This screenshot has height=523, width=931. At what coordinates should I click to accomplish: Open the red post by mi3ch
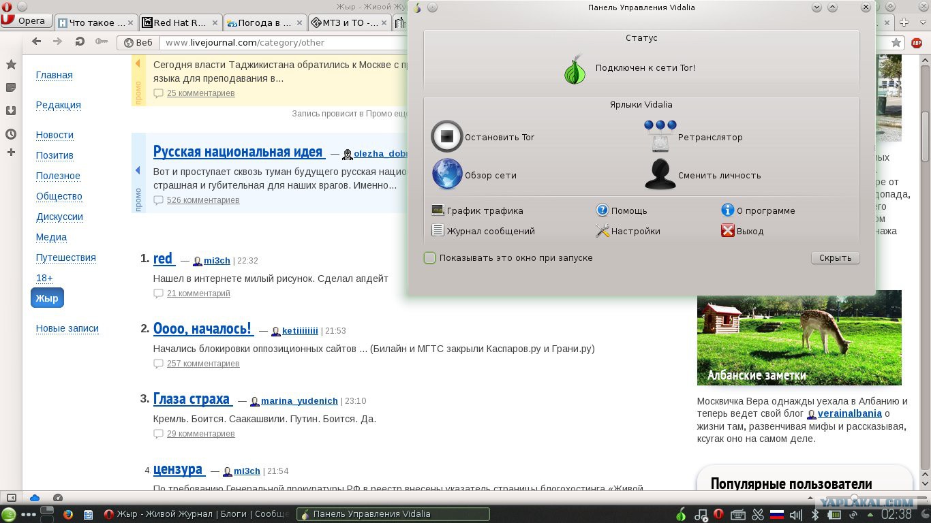(163, 258)
